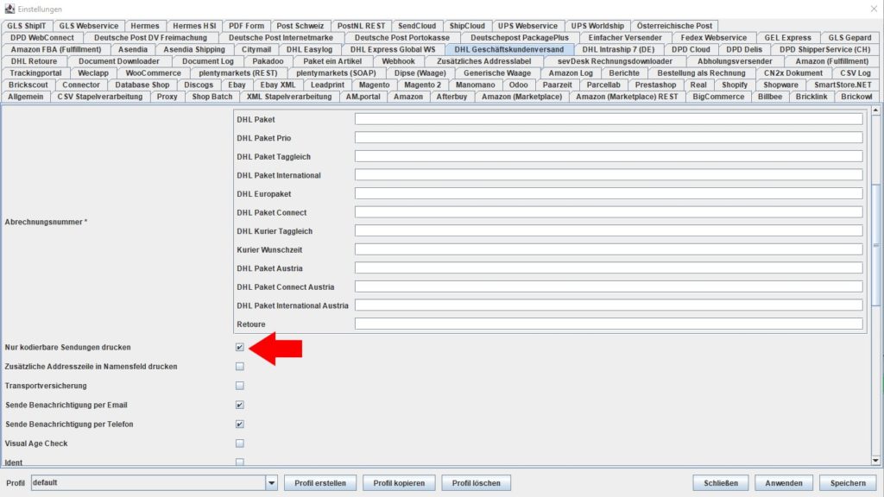Check the Transportversicherung checkbox
This screenshot has height=497, width=884.
(x=240, y=386)
